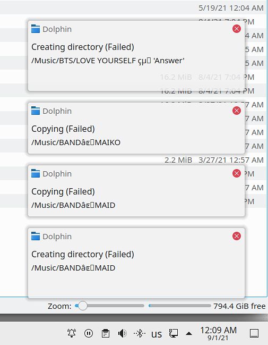Click the Dolphin icon in BTS notification
This screenshot has height=345, width=268.
coord(36,29)
